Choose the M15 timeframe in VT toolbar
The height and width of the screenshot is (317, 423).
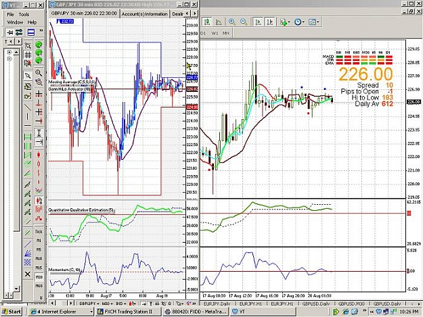pyautogui.click(x=39, y=268)
